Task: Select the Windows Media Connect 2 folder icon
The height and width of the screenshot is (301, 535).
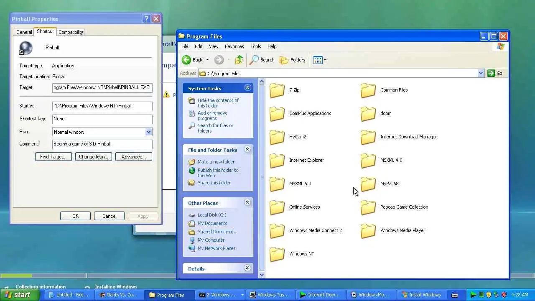Action: [277, 230]
